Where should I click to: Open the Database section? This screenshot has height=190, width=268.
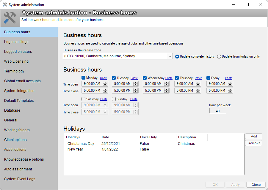point(29,110)
